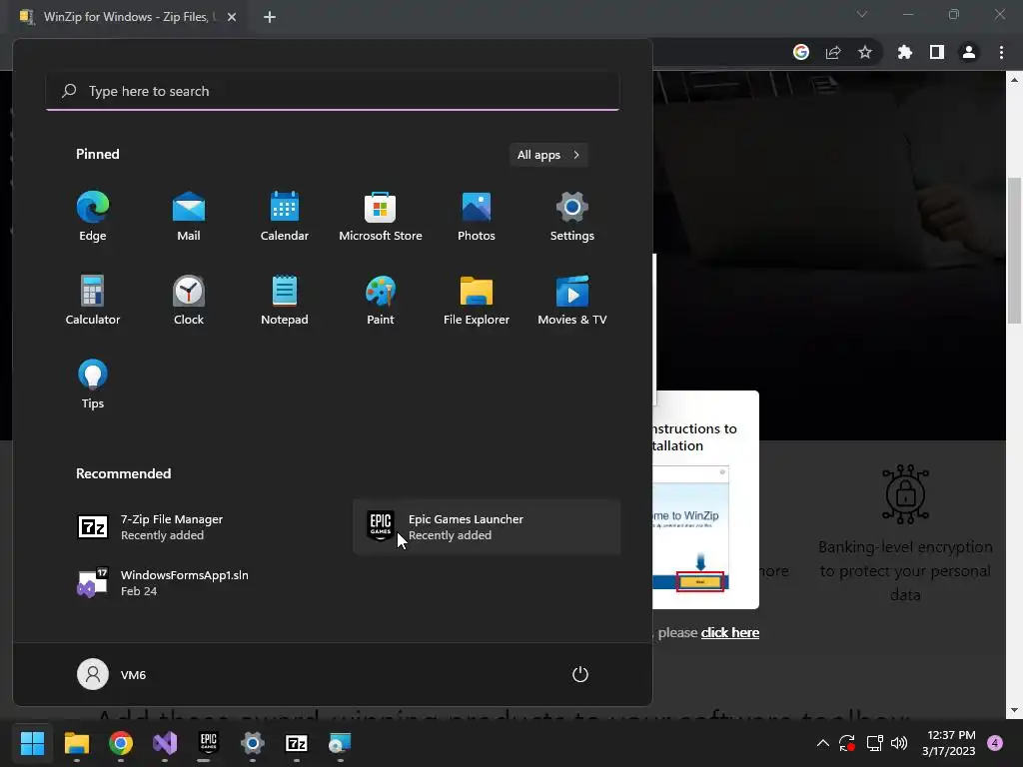Open File Explorer from the taskbar
Screen dimensions: 1023x767
(76, 743)
